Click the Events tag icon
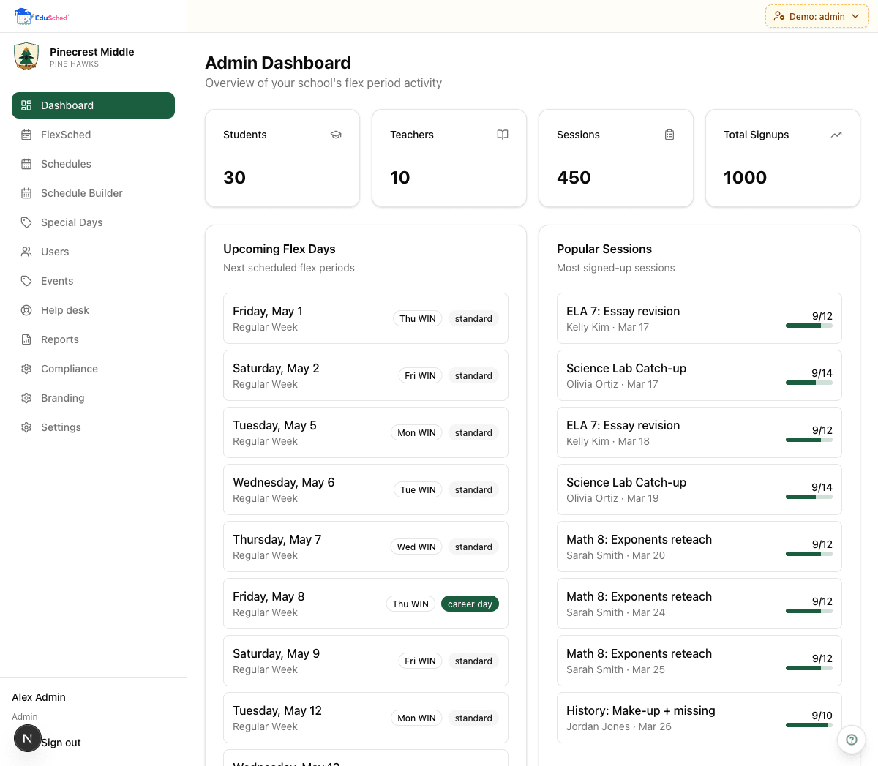Viewport: 878px width, 766px height. pos(26,281)
